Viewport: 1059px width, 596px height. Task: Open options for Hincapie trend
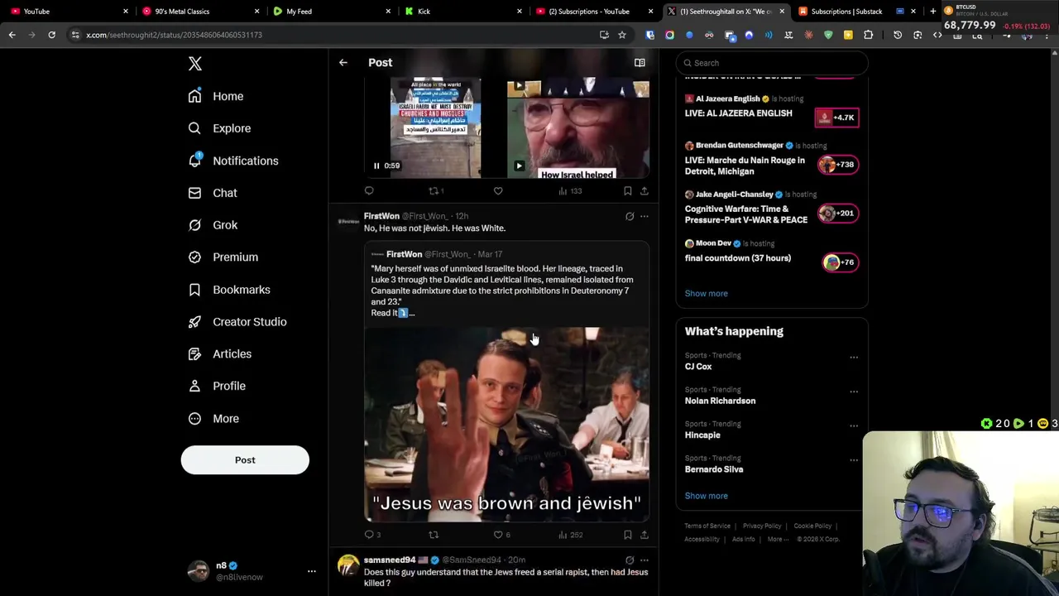(x=854, y=426)
